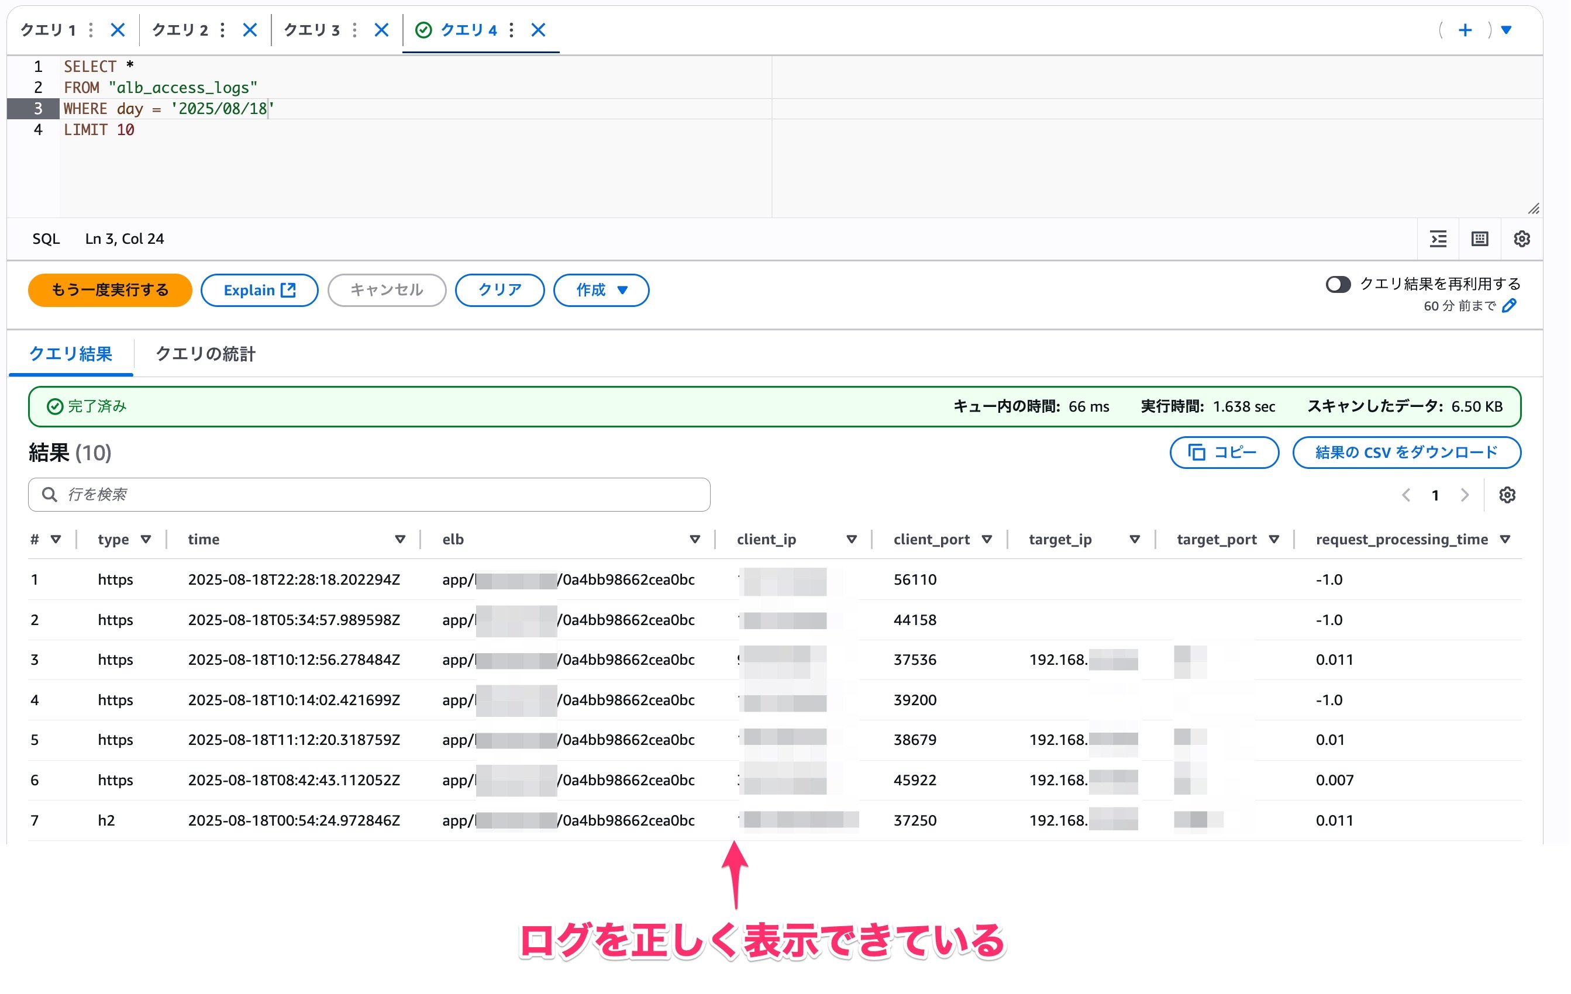Open the query tabs dropdown arrow
Screen dimensions: 1571x994
[1507, 30]
